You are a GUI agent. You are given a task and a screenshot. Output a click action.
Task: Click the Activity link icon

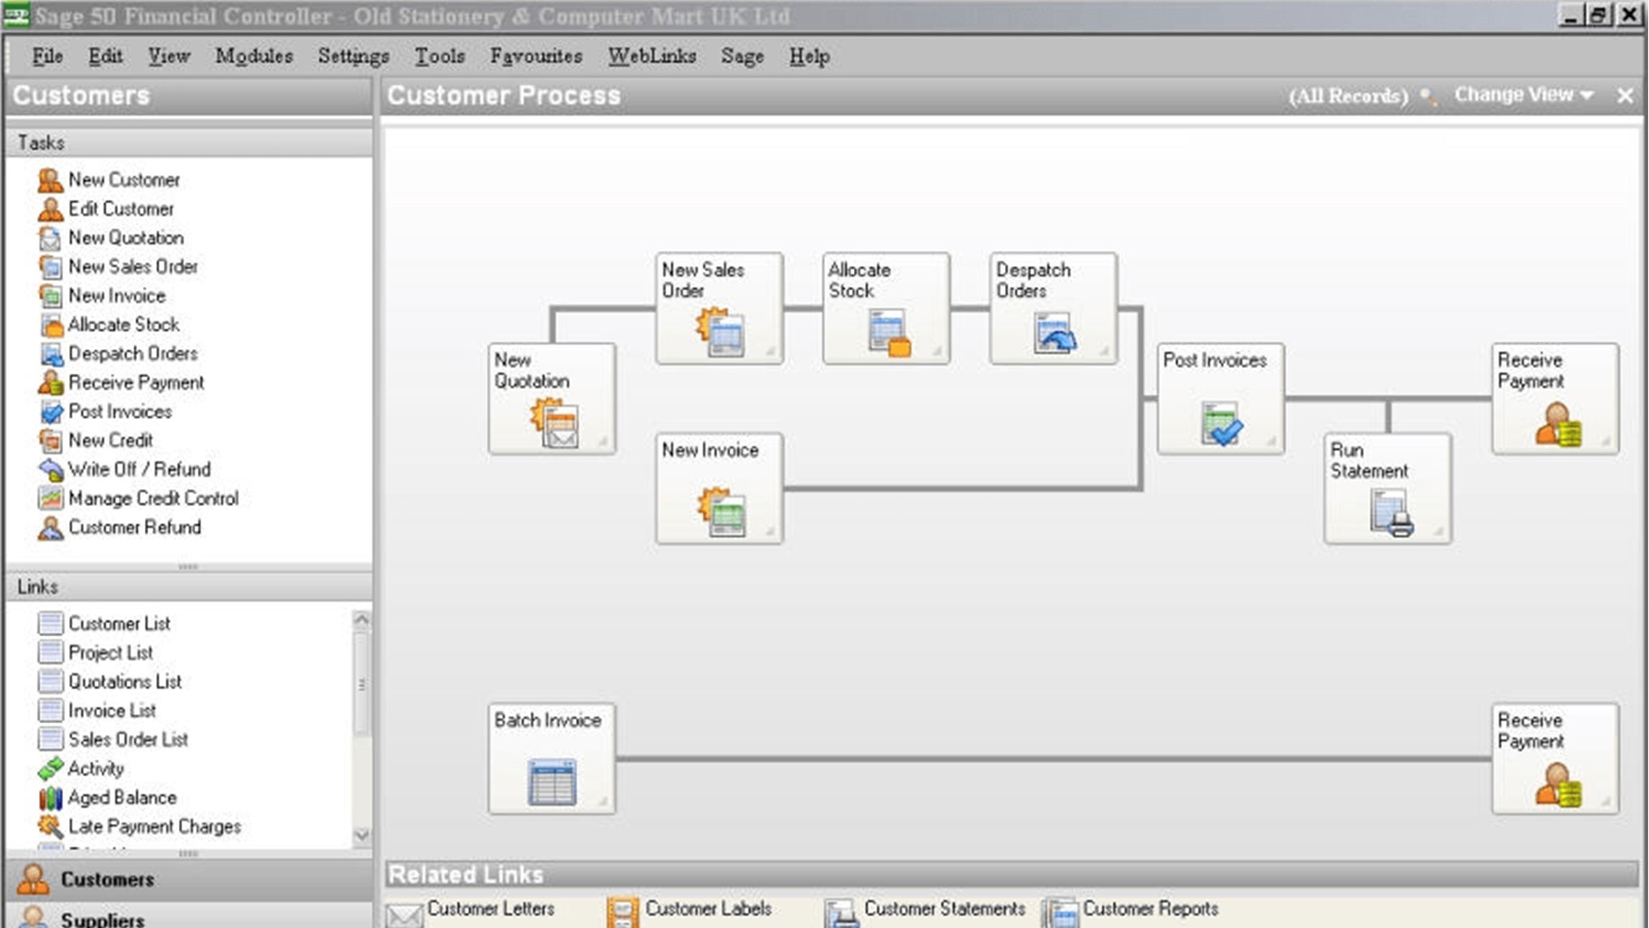pyautogui.click(x=50, y=769)
